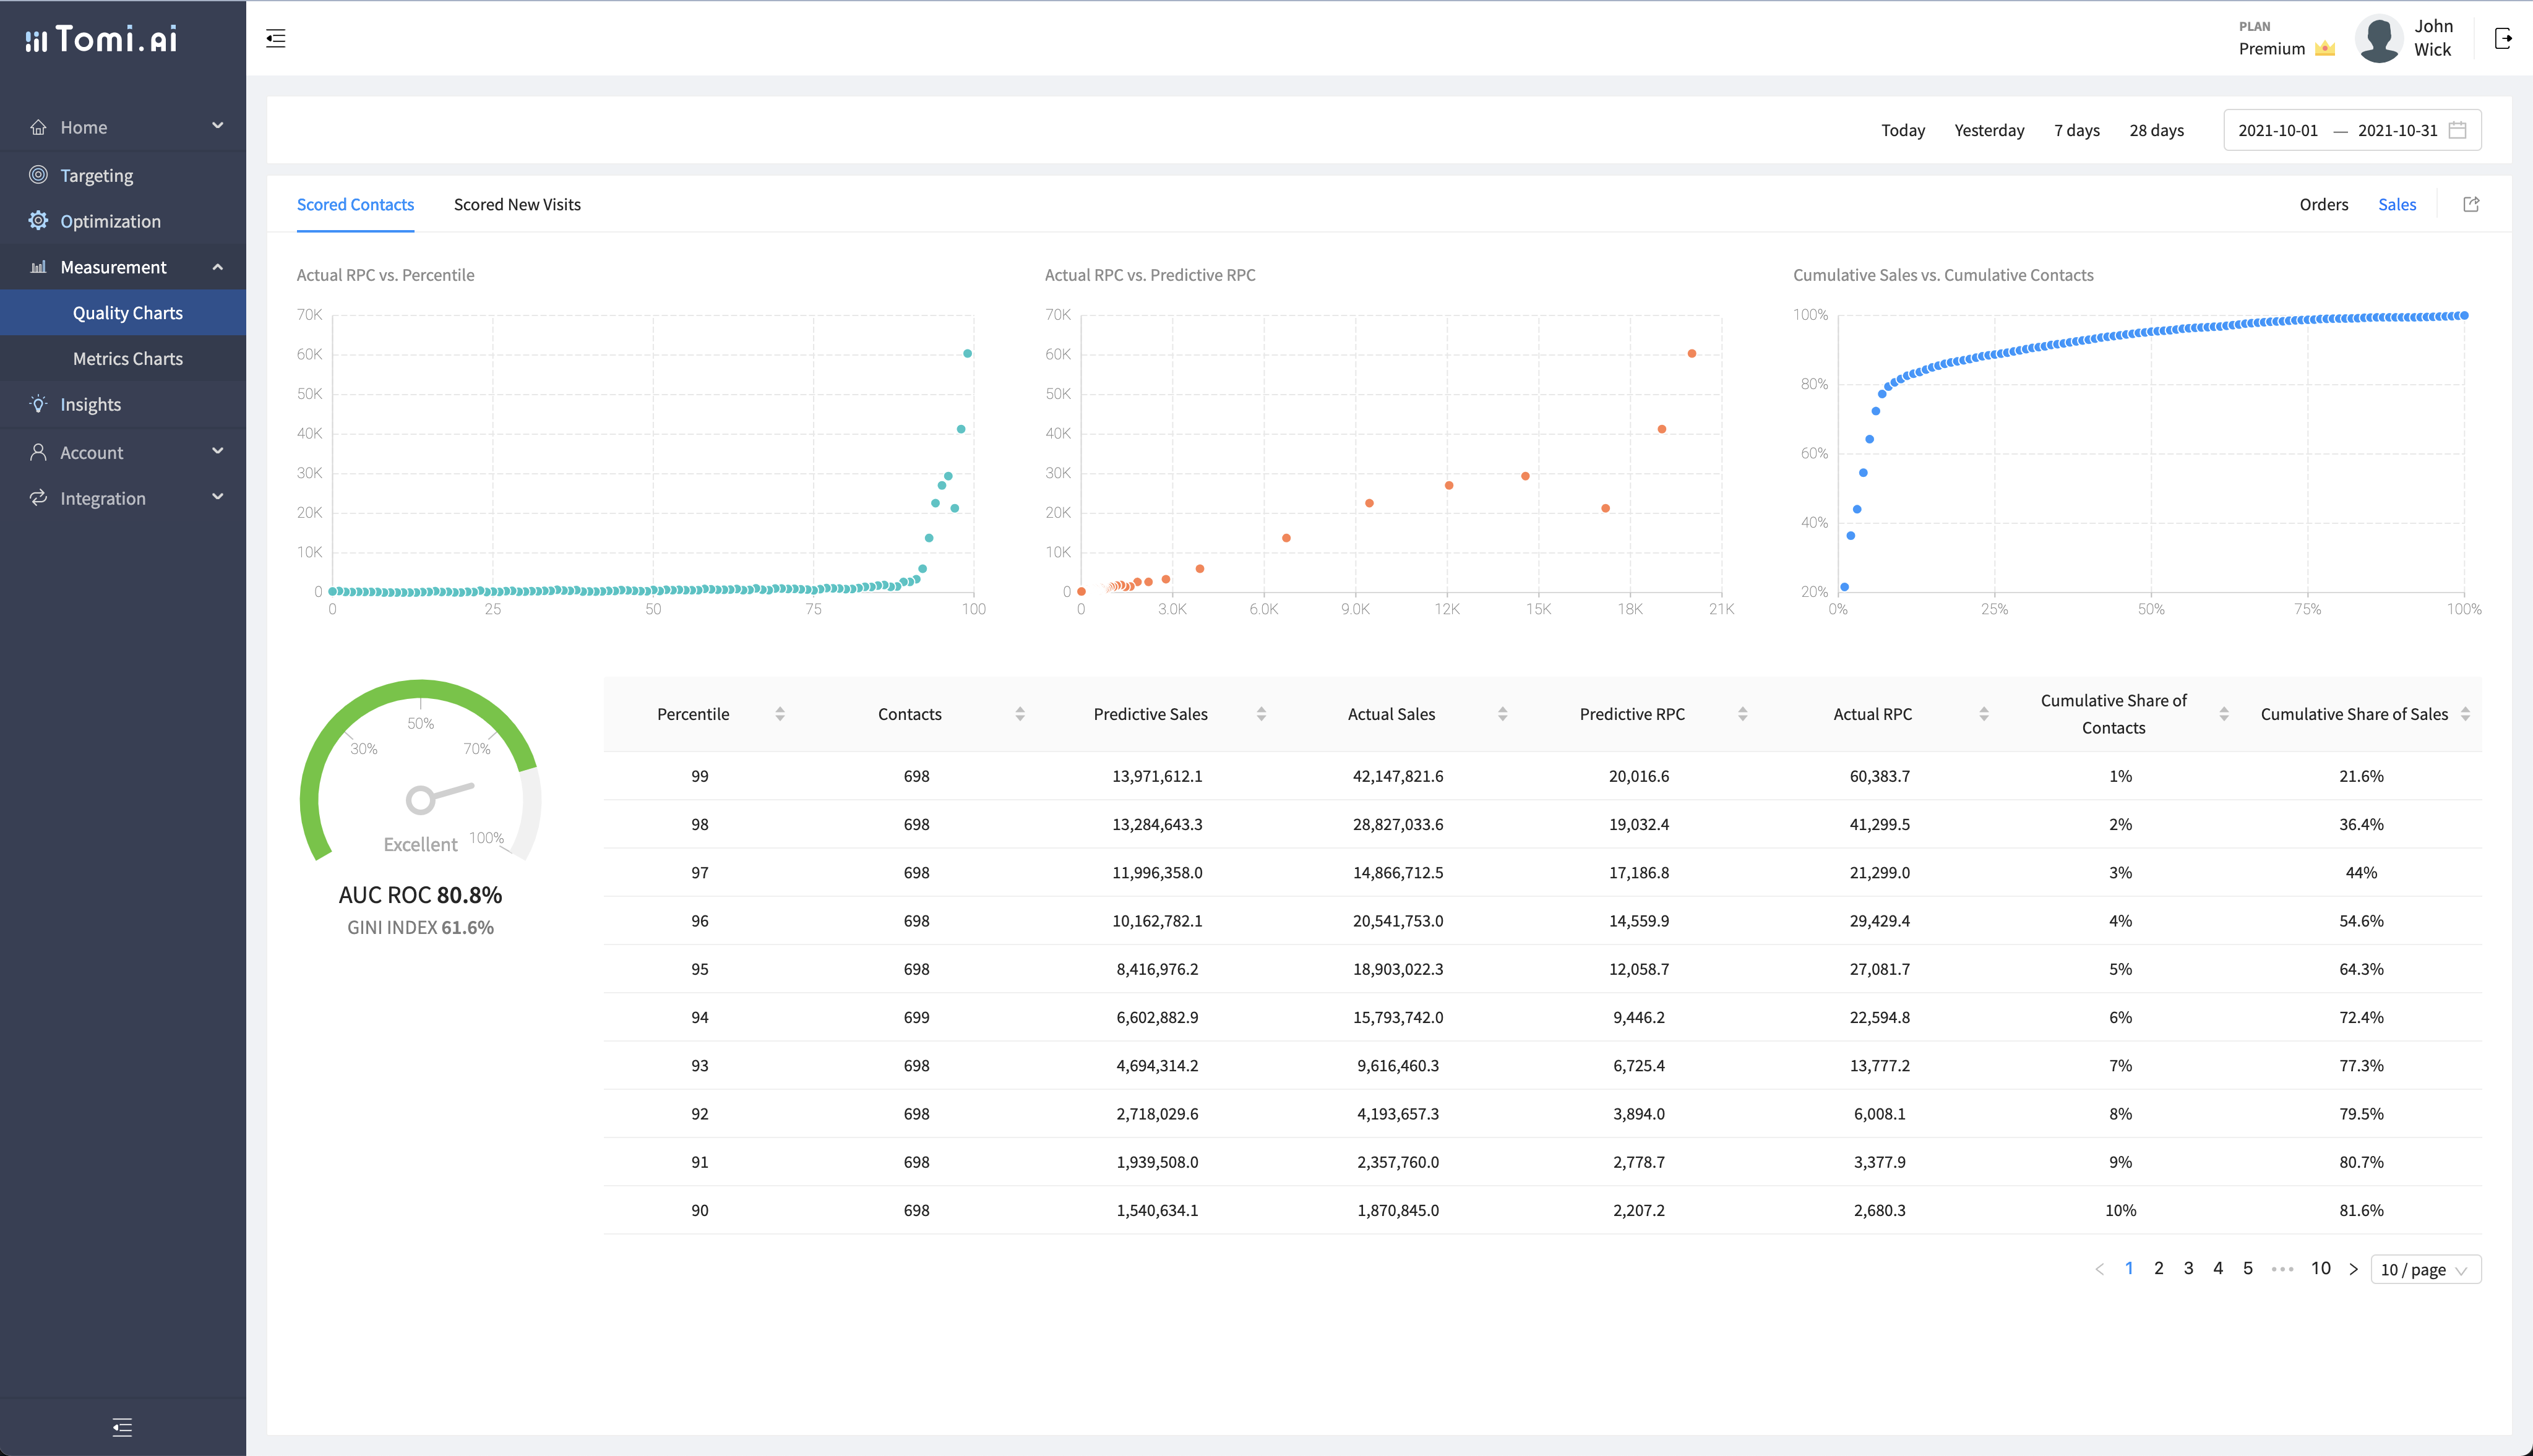Viewport: 2533px width, 1456px height.
Task: Expand the Account section in the sidebar
Action: click(217, 451)
